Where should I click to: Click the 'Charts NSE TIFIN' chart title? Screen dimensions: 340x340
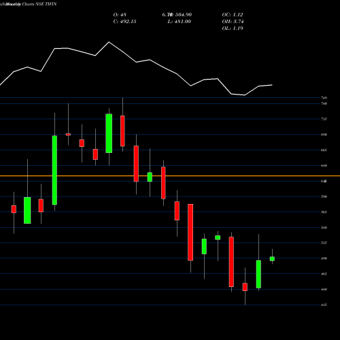coord(39,4)
